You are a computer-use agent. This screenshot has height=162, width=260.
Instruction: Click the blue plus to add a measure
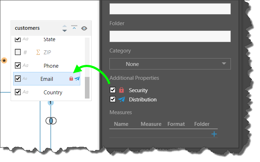click(x=214, y=134)
